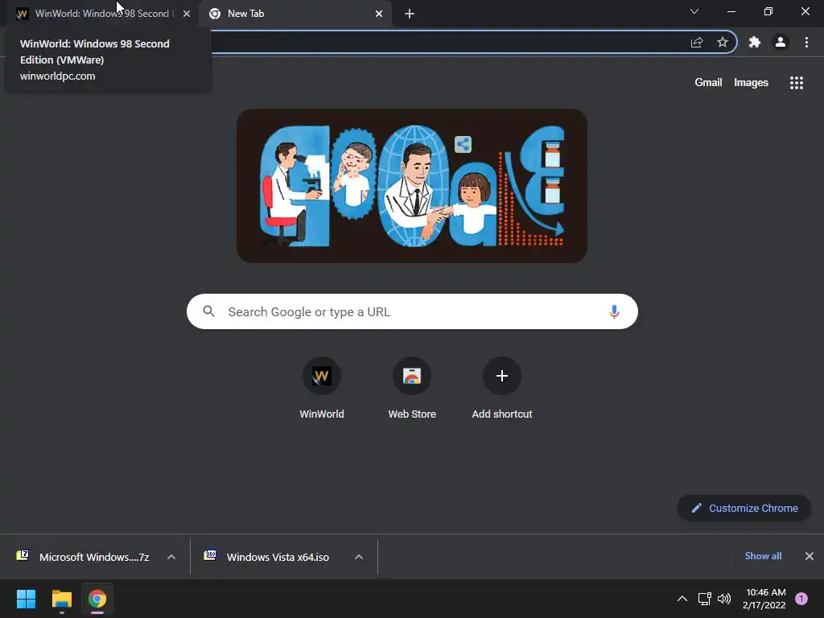Close the downloads bar
This screenshot has height=618, width=824.
[x=810, y=556]
